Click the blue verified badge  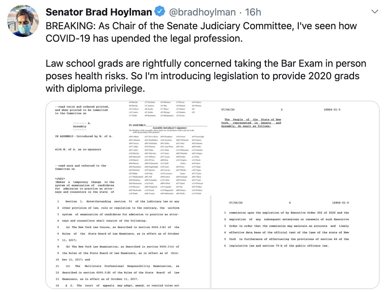(160, 12)
